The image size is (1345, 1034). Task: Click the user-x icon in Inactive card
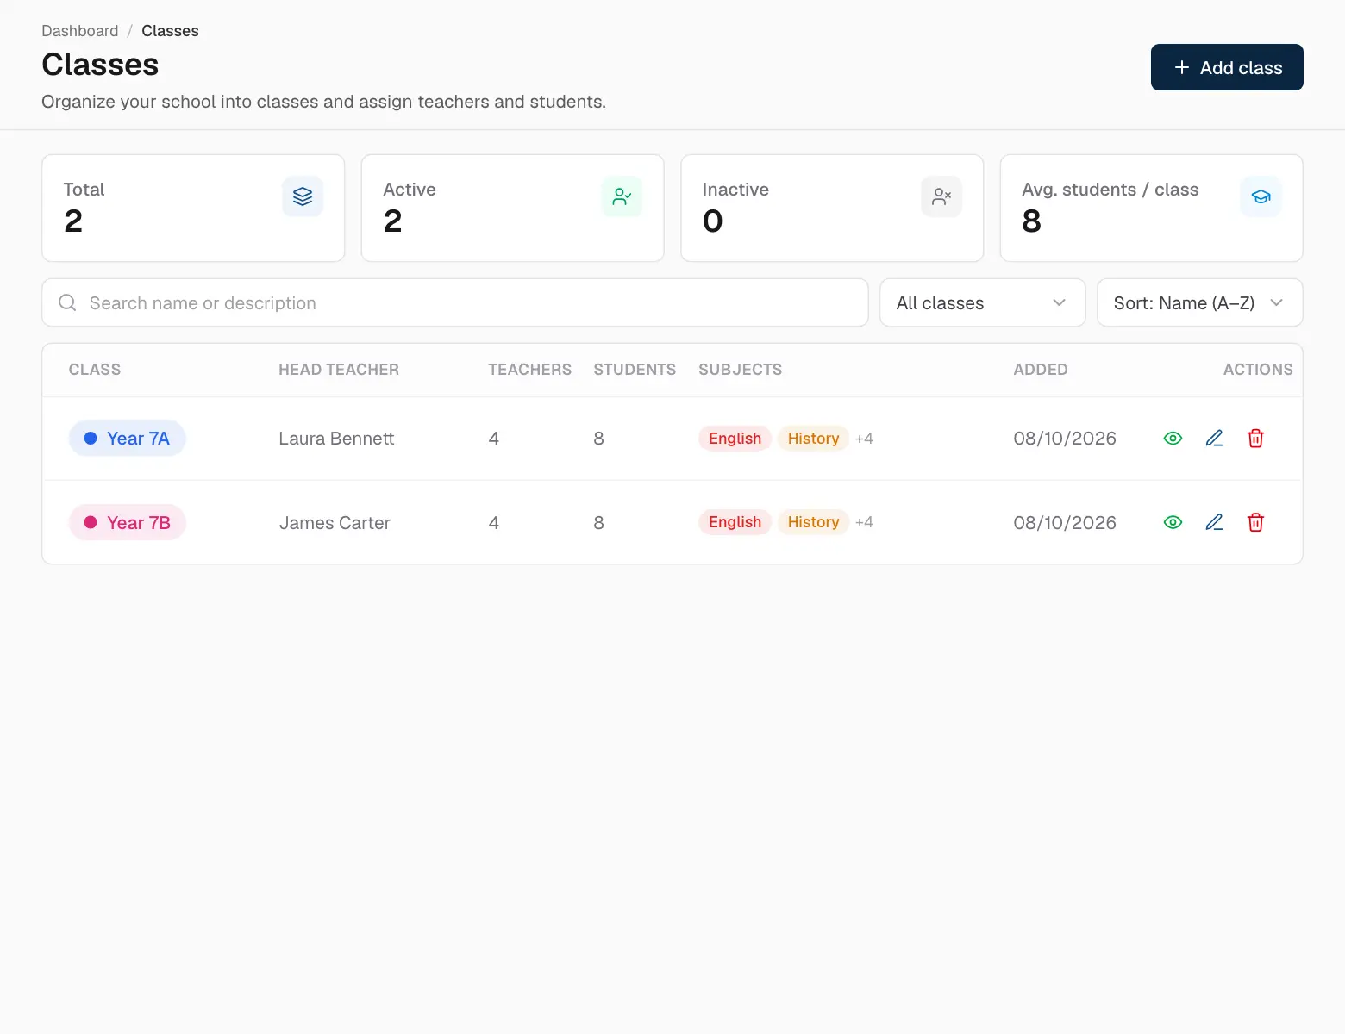click(941, 196)
